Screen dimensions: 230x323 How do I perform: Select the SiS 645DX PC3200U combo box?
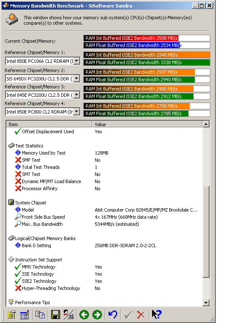pyautogui.click(x=43, y=78)
